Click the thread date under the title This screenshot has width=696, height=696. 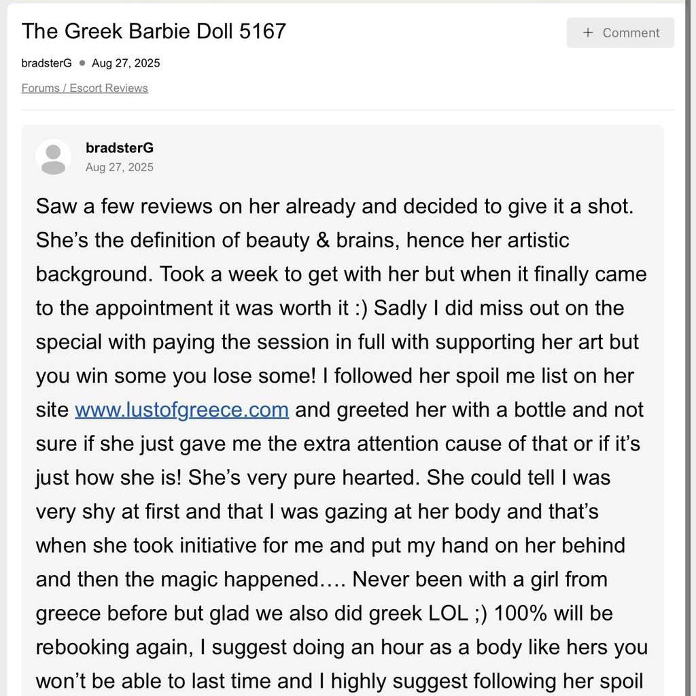click(126, 63)
